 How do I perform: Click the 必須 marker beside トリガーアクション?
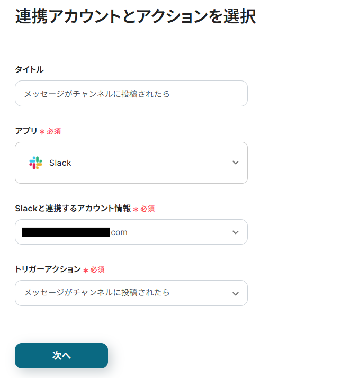[97, 270]
